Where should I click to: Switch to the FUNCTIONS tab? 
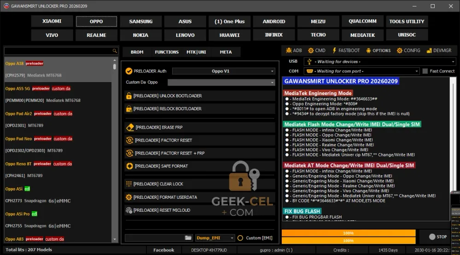pyautogui.click(x=167, y=52)
